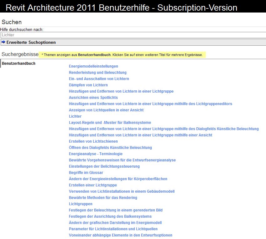Click the blue arrow icon beside Erweiterte Suchoptionen
The height and width of the screenshot is (239, 266).
3,42
